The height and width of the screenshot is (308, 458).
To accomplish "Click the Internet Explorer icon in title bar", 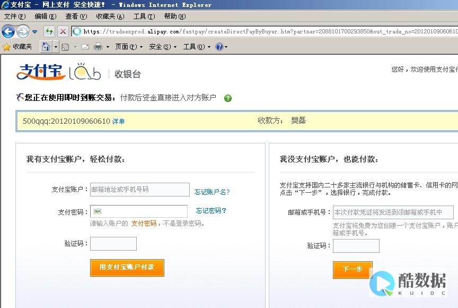I will click(x=5, y=5).
